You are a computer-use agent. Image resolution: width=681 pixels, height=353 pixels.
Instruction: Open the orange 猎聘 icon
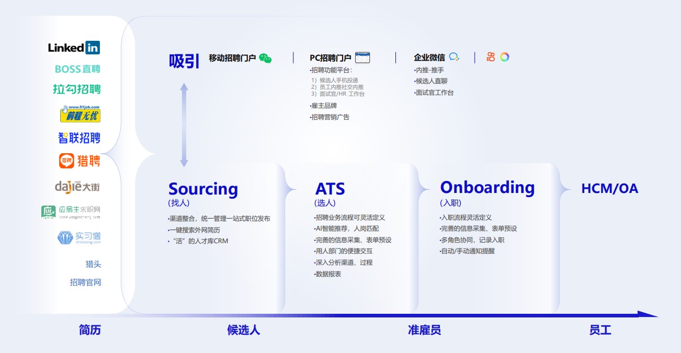coord(66,161)
